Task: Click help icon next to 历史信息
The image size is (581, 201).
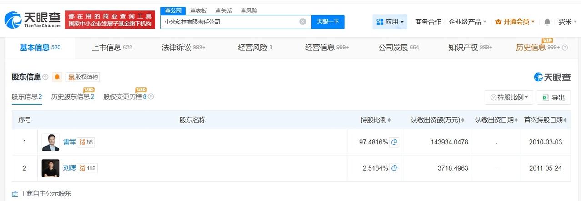Action: [x=565, y=48]
